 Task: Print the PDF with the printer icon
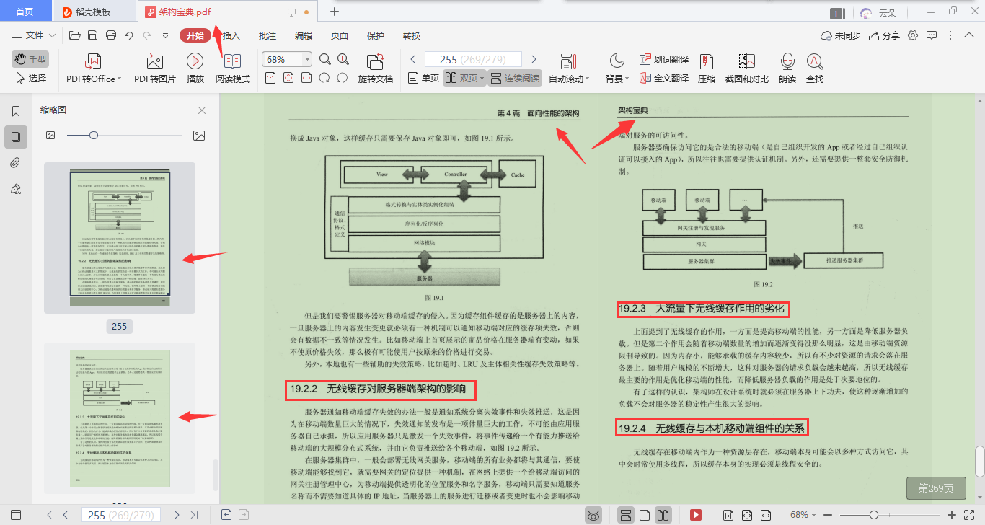pyautogui.click(x=111, y=35)
